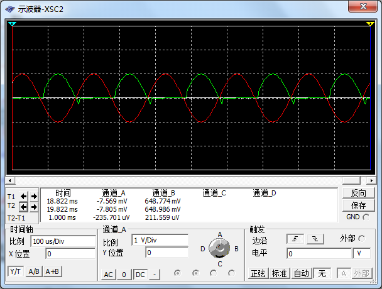Select rising edge trigger button
The height and width of the screenshot is (289, 382).
point(295,239)
